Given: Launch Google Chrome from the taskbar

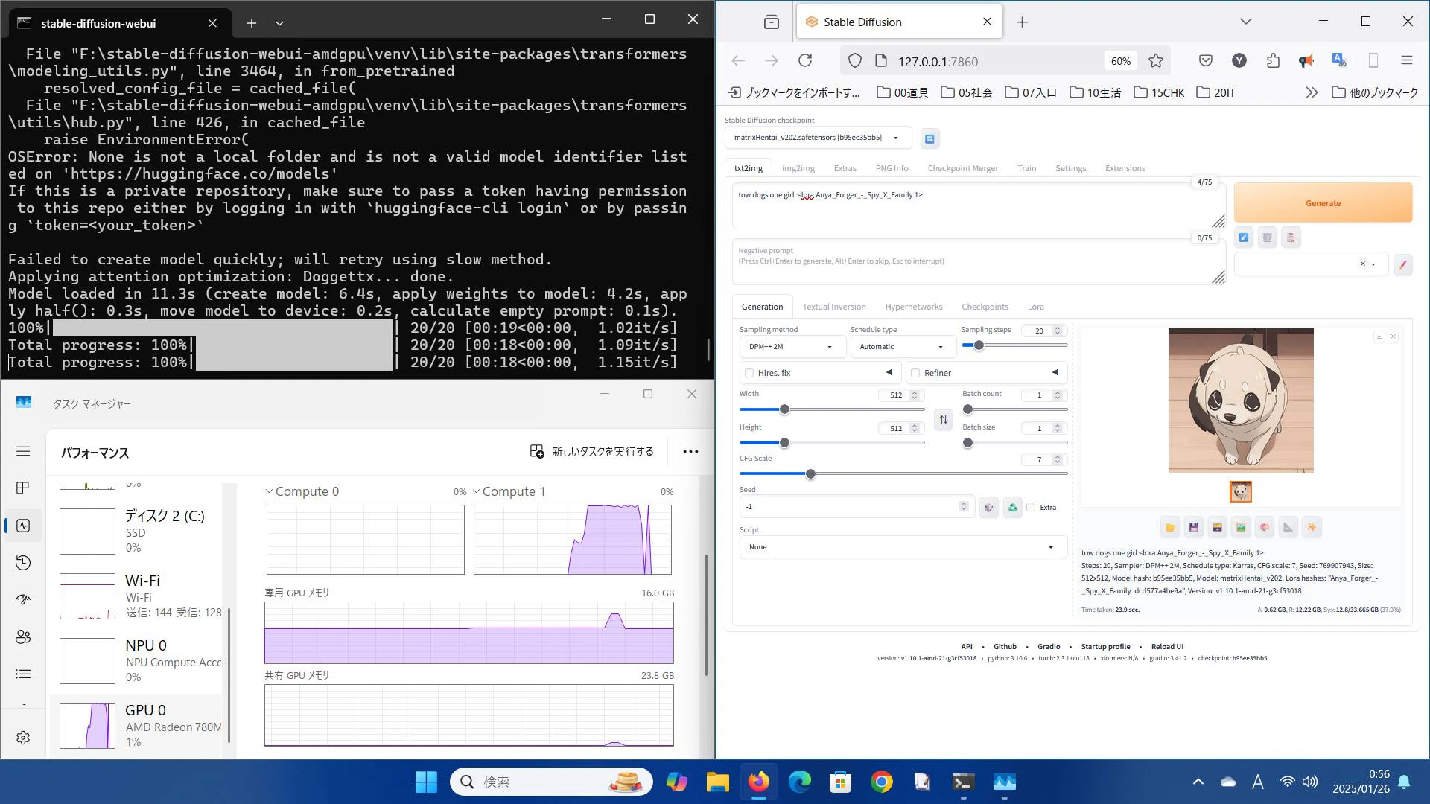Looking at the screenshot, I should pyautogui.click(x=882, y=782).
